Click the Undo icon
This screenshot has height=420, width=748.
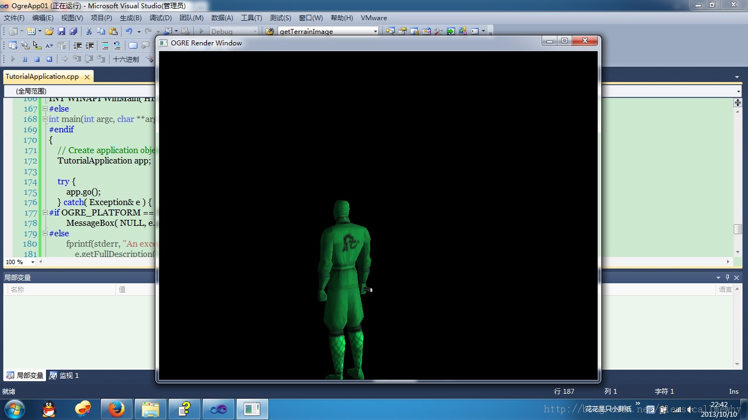pyautogui.click(x=130, y=31)
